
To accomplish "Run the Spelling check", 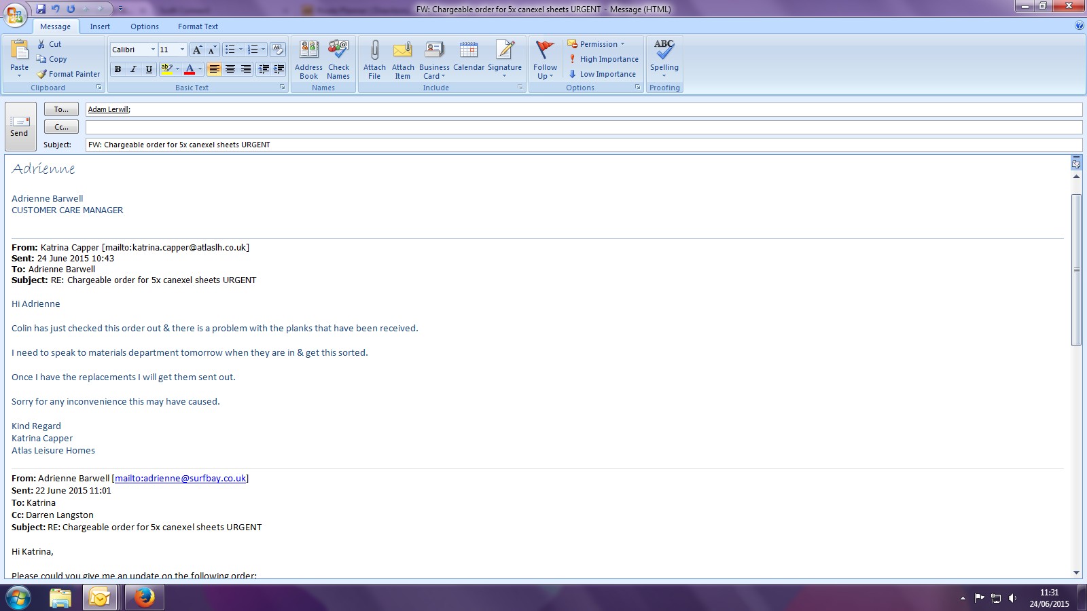I will (664, 51).
